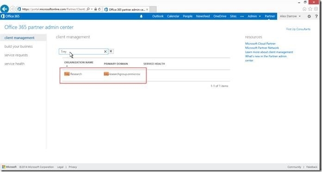Go back with the browser back arrow
This screenshot has height=172, width=322.
tap(5, 9)
